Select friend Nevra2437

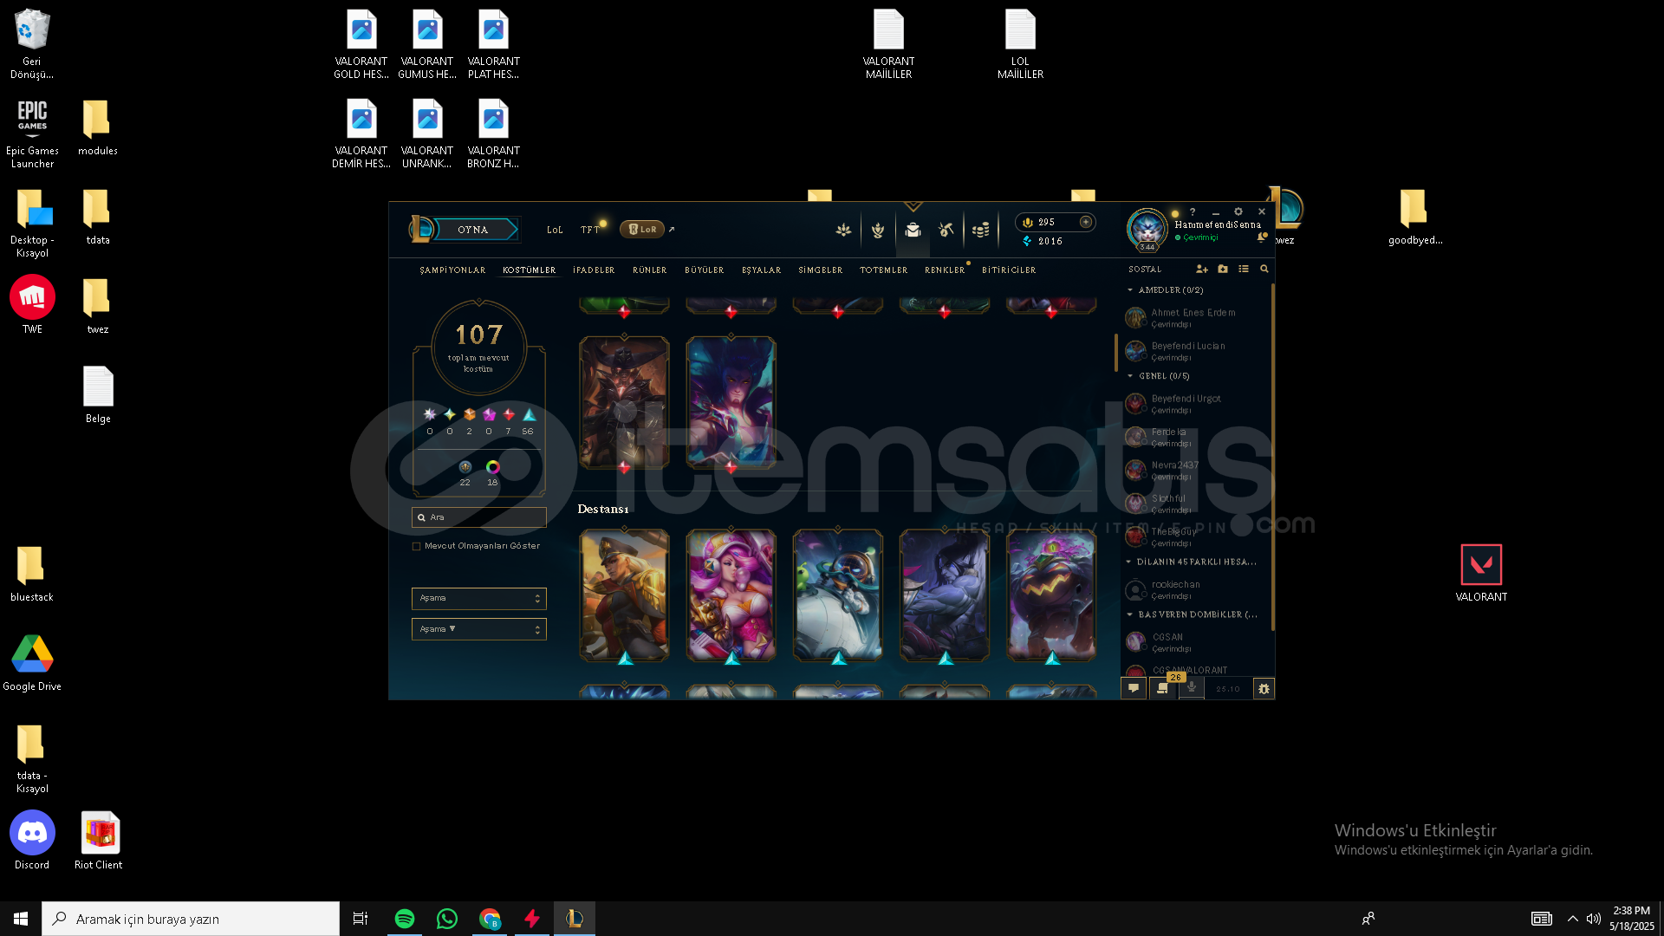(x=1195, y=471)
